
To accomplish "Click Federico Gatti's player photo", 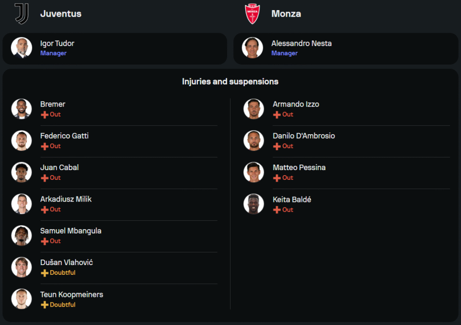I will point(22,141).
